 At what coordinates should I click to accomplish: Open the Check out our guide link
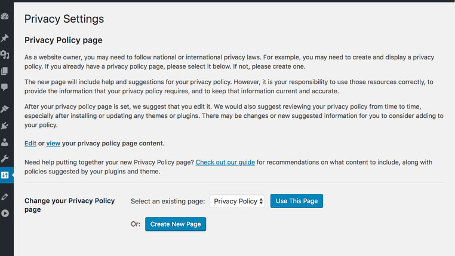(225, 162)
